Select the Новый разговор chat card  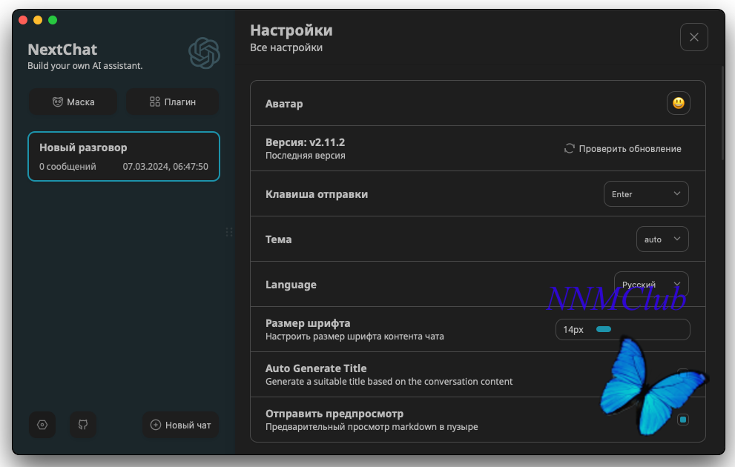pos(124,156)
